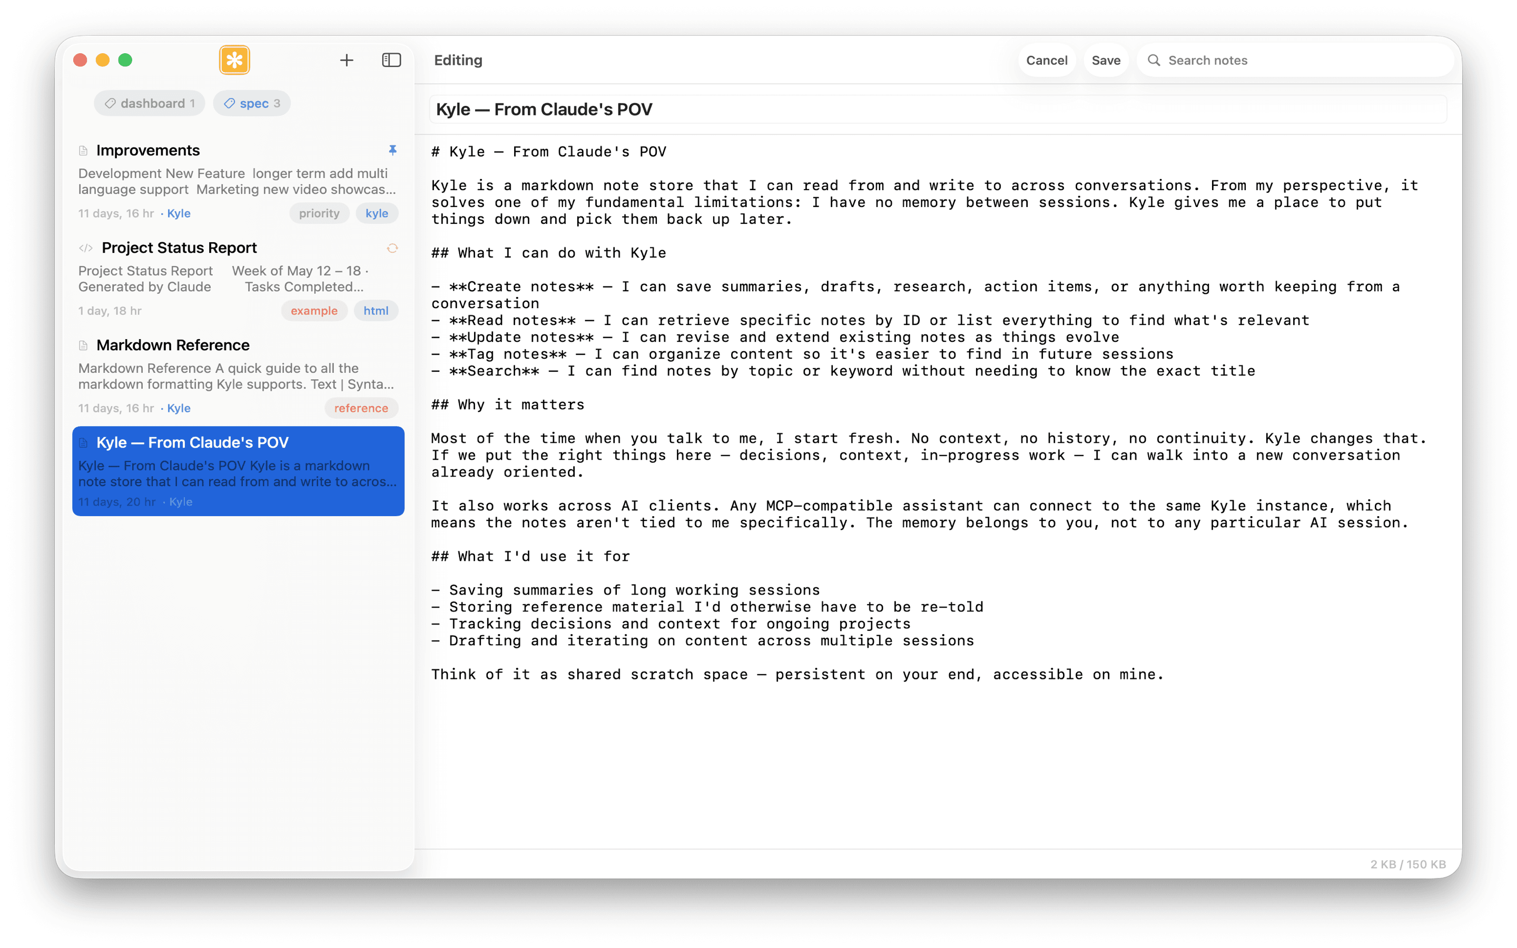Viewport: 1517px width, 948px height.
Task: Click the 2 KB / 150 KB size indicator
Action: click(1408, 864)
